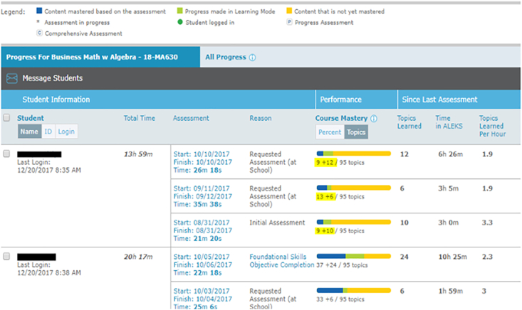Click the blue mastered content legend swatch
Viewport: 522px width, 310px height.
38,12
